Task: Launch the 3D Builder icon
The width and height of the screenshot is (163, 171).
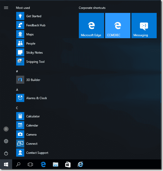Action: [x=20, y=80]
